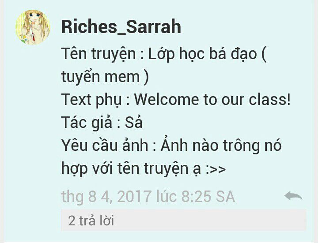Click the author name "Sả"
The height and width of the screenshot is (243, 318).
[134, 122]
